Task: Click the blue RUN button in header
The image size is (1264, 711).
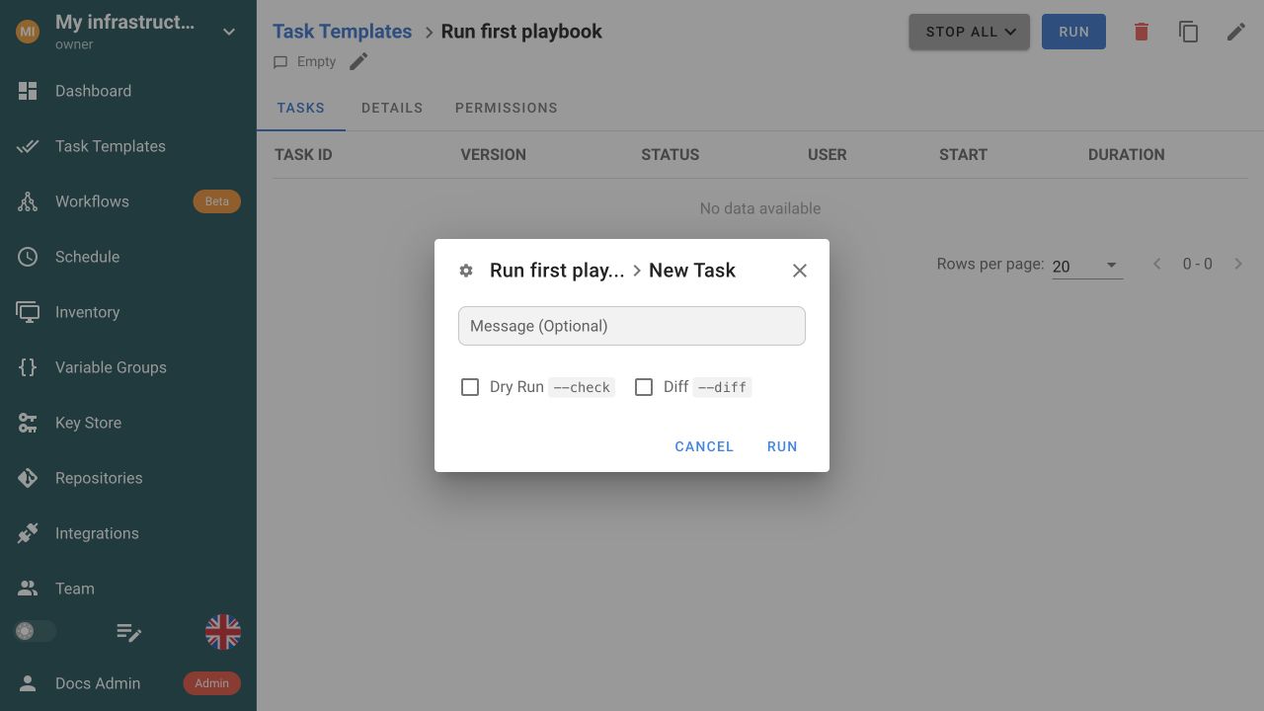Action: click(1073, 32)
